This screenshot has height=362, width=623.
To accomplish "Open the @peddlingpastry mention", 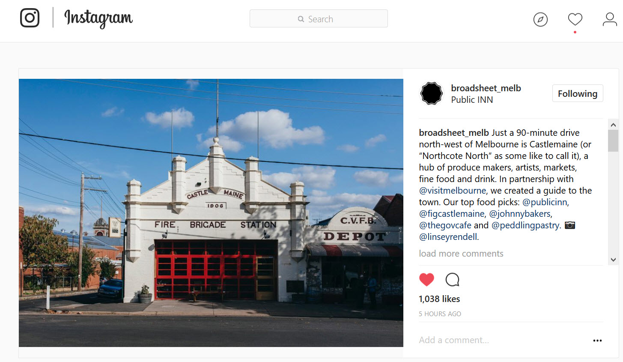I will pyautogui.click(x=525, y=225).
